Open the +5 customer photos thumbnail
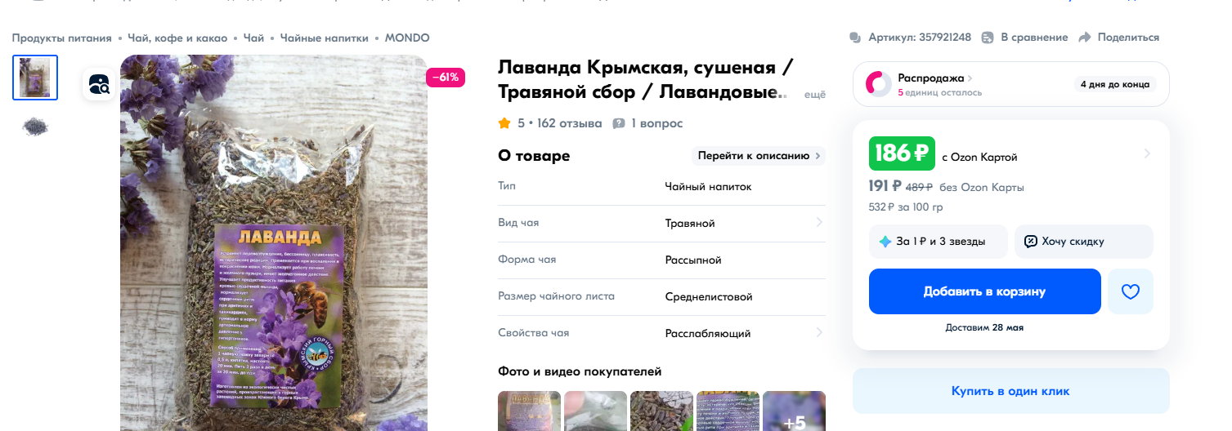The image size is (1232, 431). [x=794, y=411]
